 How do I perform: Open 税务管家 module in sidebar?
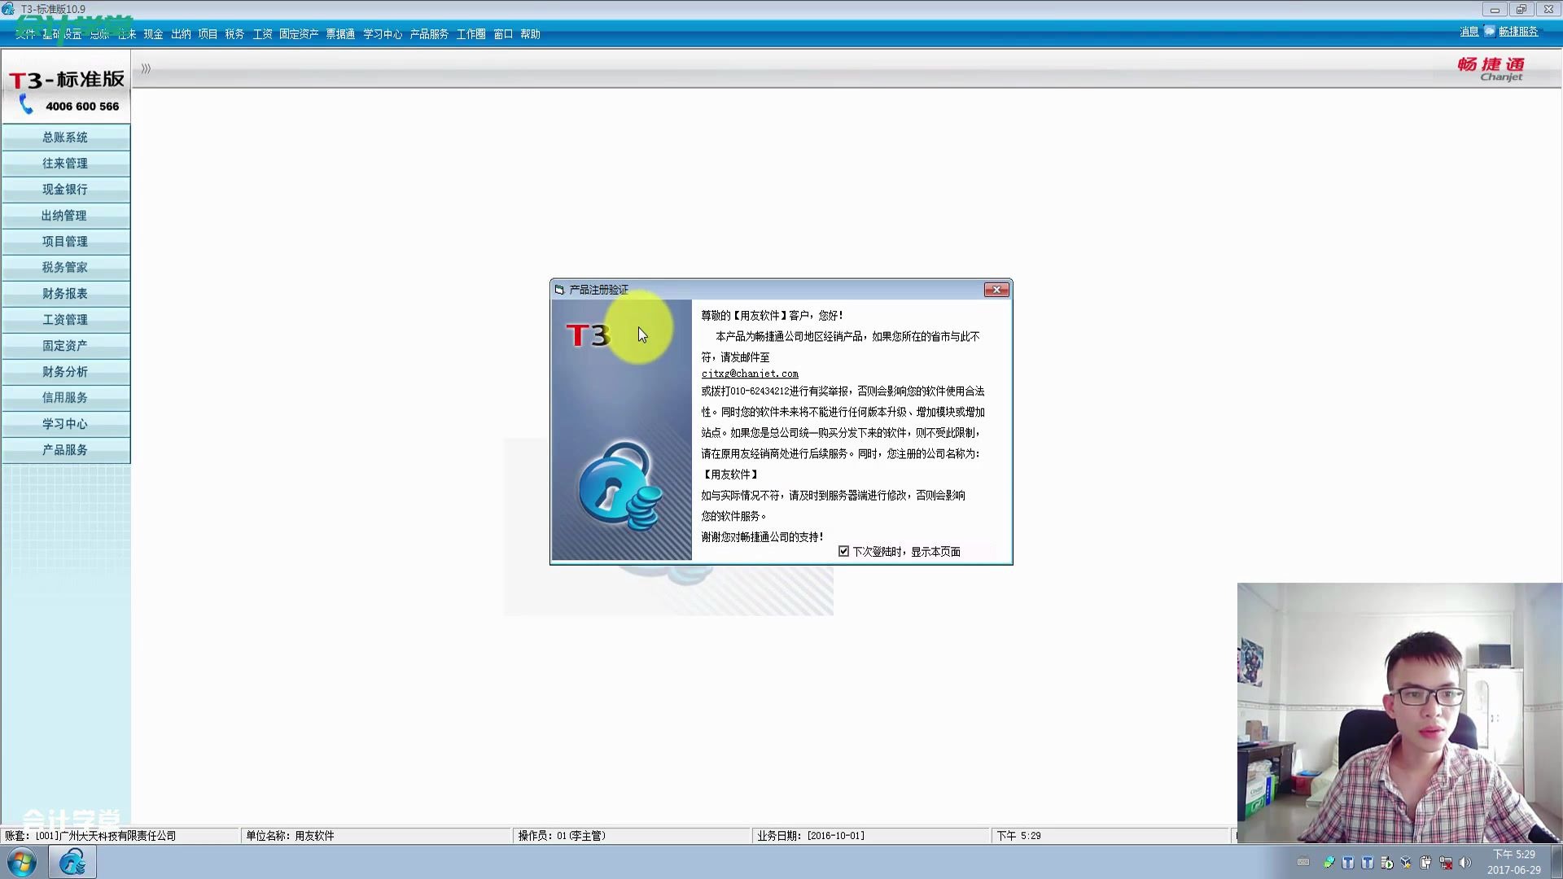(65, 268)
